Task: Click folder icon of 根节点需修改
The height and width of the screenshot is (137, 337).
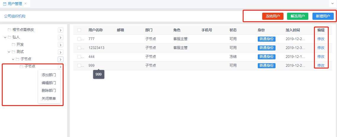Action: pyautogui.click(x=9, y=30)
